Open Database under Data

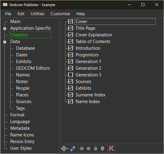[x=25, y=48]
